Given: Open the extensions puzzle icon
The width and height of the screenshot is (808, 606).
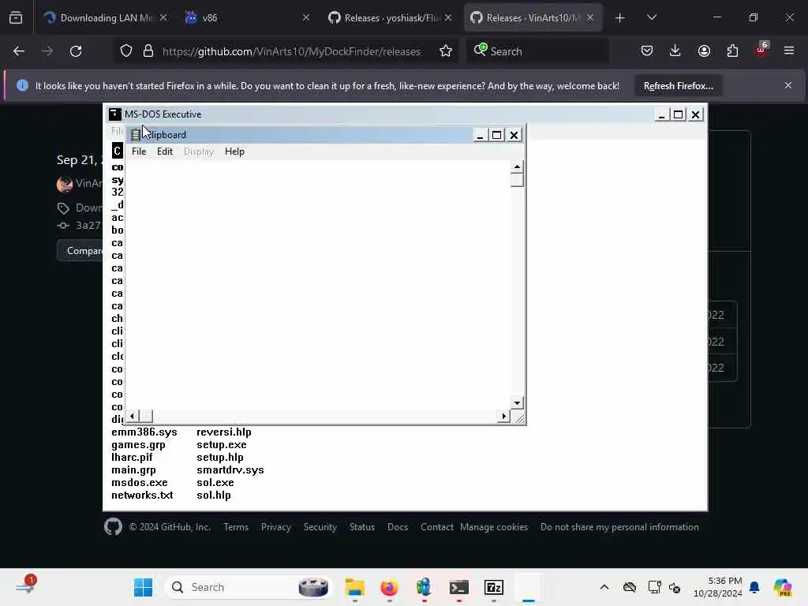Looking at the screenshot, I should pos(732,51).
